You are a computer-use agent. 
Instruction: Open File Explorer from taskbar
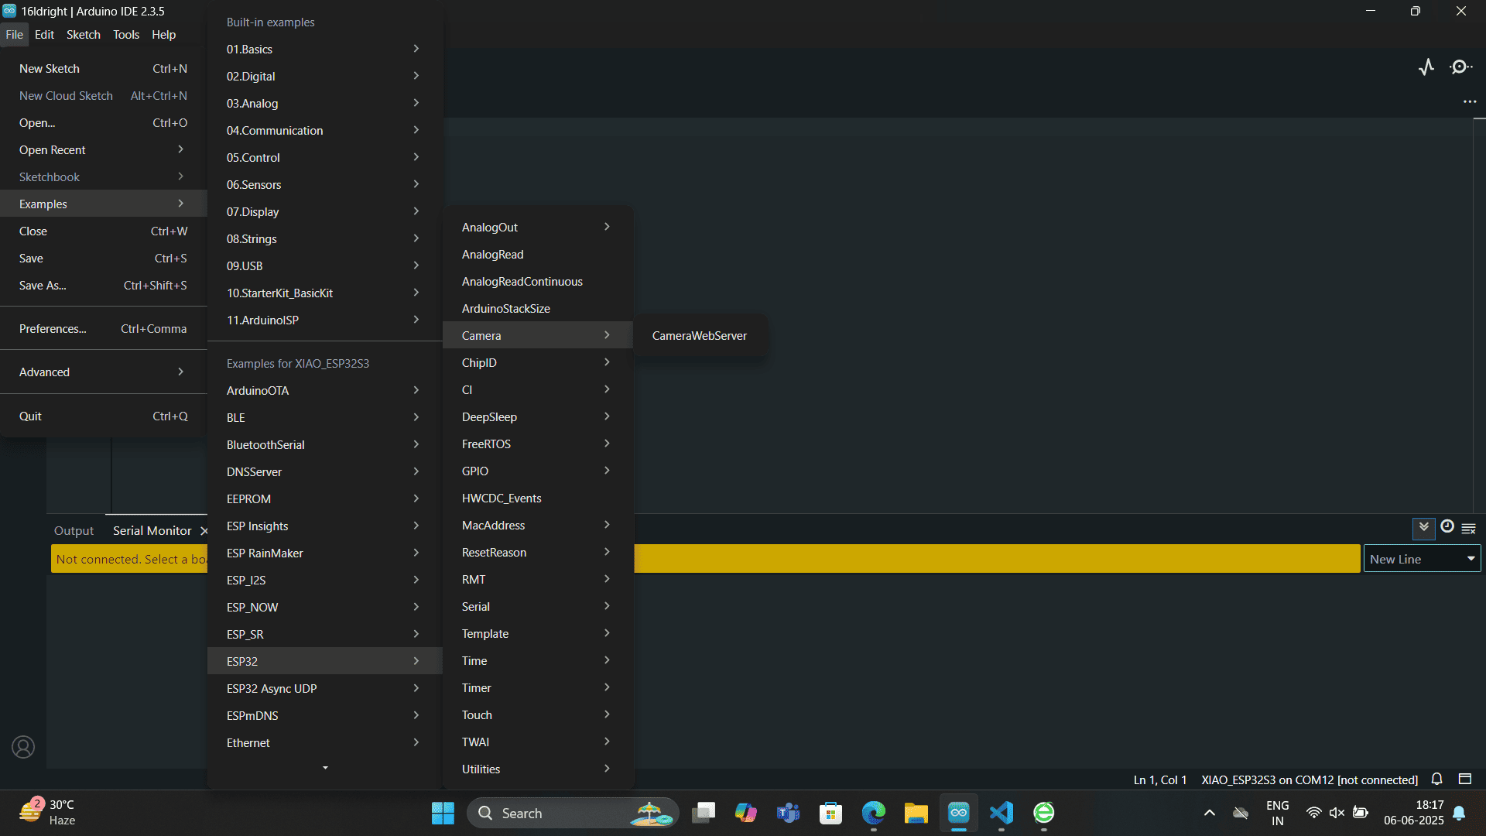click(x=916, y=813)
